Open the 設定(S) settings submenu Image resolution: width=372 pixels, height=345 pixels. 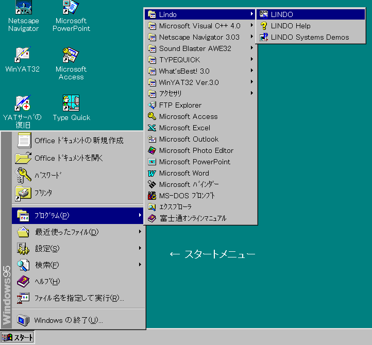point(47,249)
